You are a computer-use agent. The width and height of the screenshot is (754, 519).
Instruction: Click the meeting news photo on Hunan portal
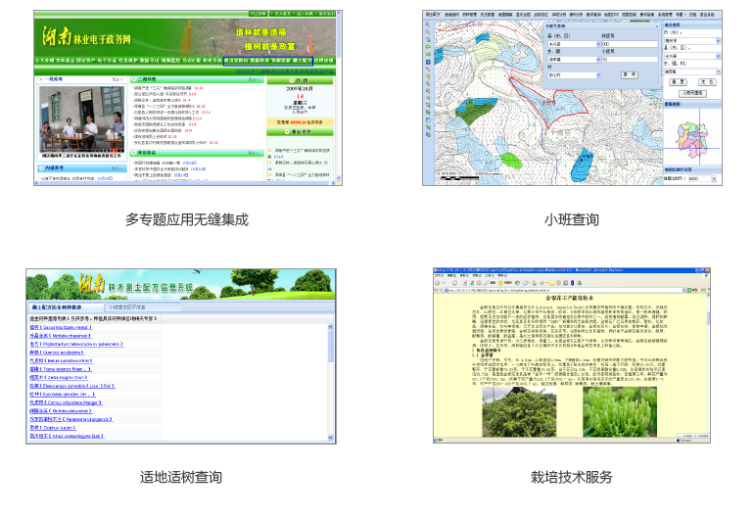click(x=81, y=119)
